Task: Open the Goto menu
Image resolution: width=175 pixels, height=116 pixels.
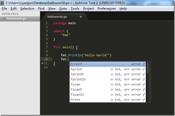Action: (x=63, y=9)
